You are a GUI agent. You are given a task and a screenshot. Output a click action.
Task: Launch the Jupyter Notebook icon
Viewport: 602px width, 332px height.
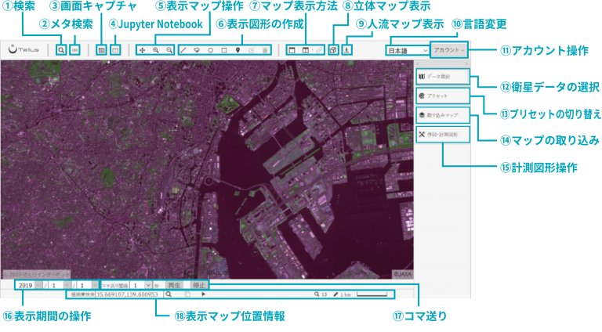[x=115, y=50]
